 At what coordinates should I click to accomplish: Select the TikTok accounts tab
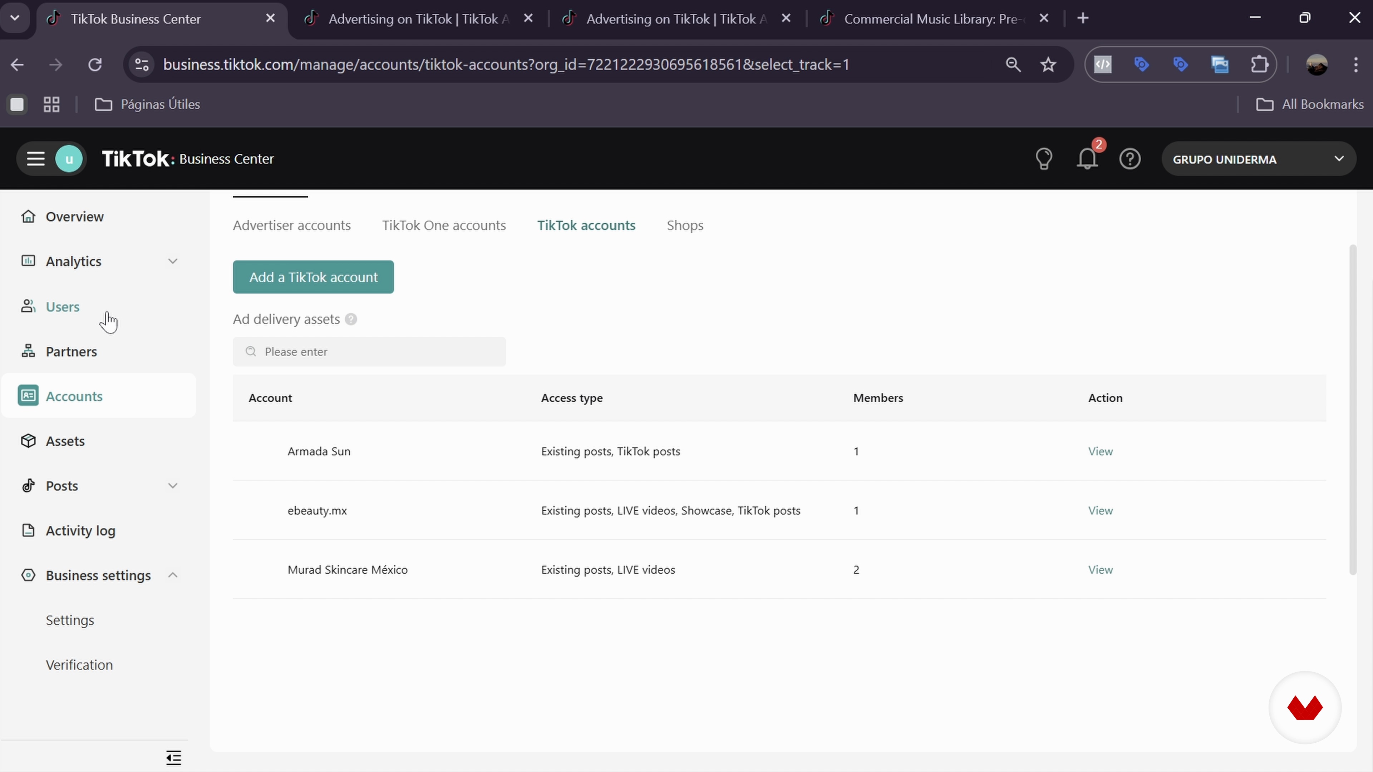coord(586,225)
